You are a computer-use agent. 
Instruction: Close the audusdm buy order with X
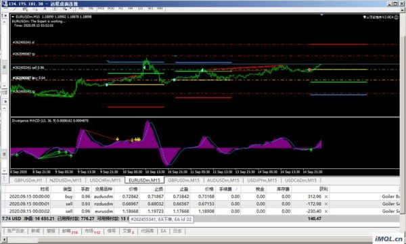[326, 197]
